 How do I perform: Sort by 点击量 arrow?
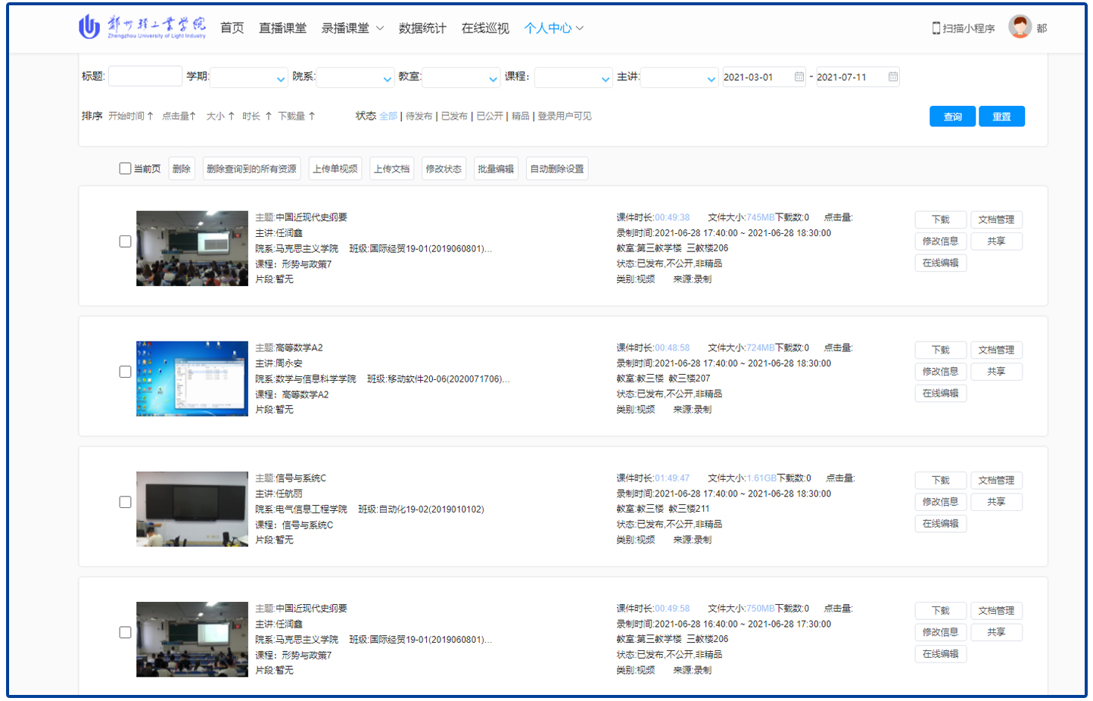(193, 116)
